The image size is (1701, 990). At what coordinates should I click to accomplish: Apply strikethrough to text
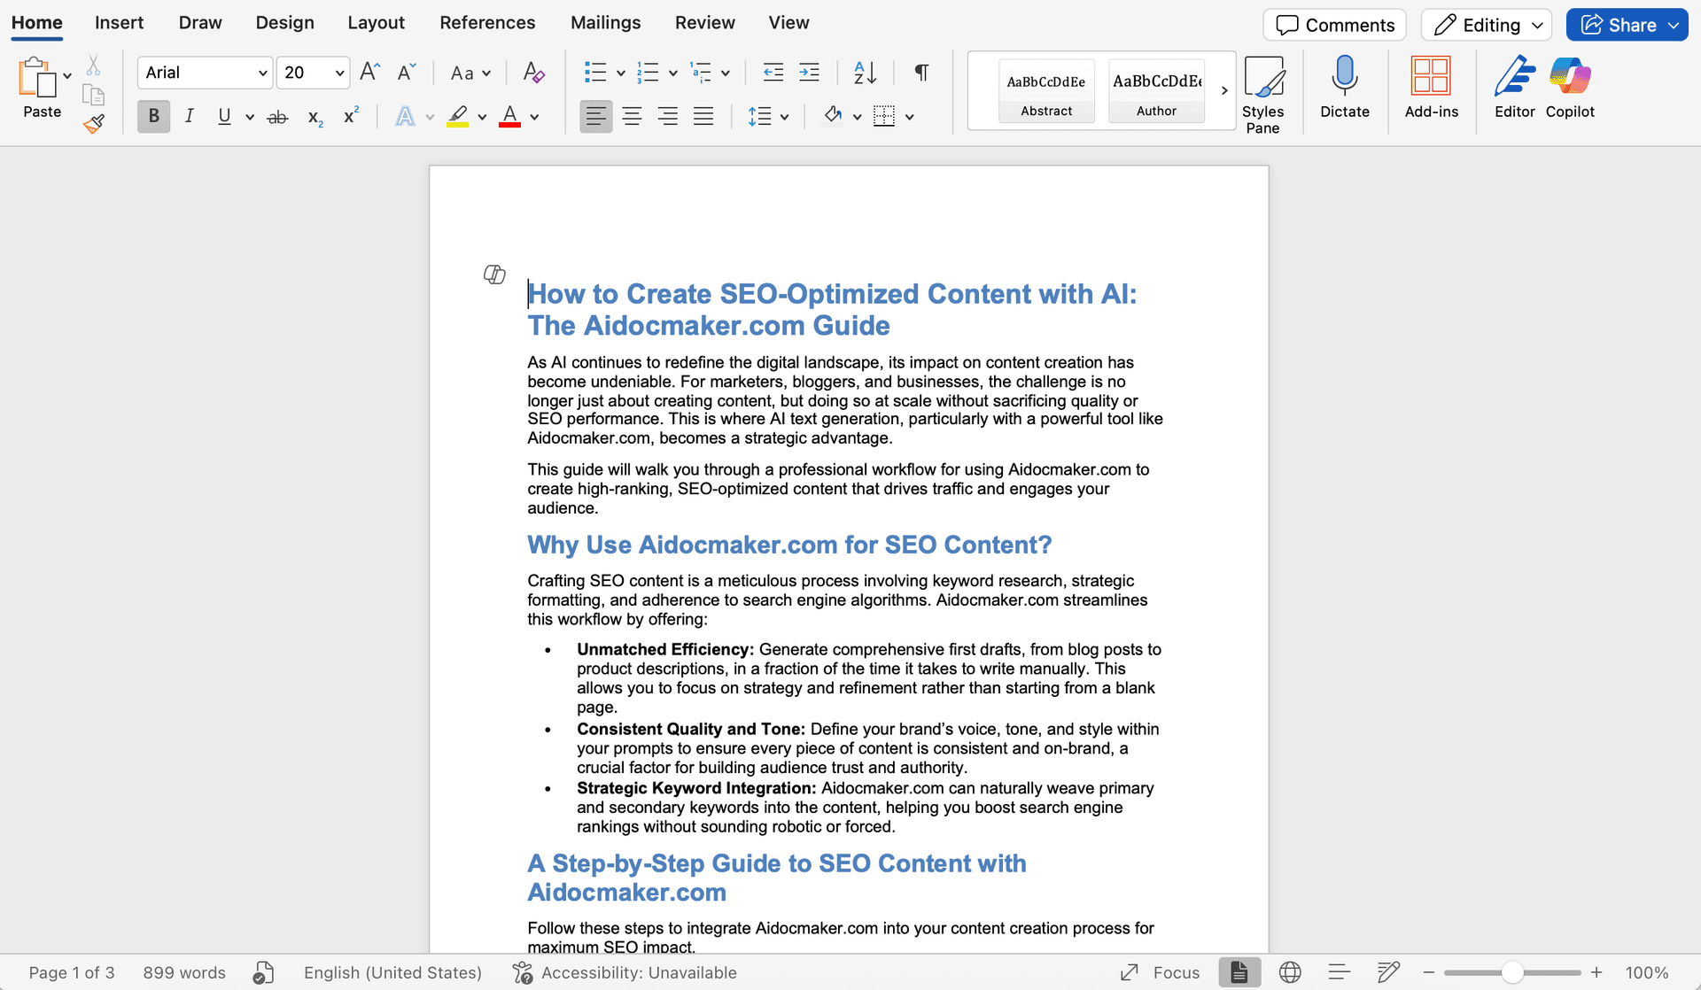[x=277, y=116]
